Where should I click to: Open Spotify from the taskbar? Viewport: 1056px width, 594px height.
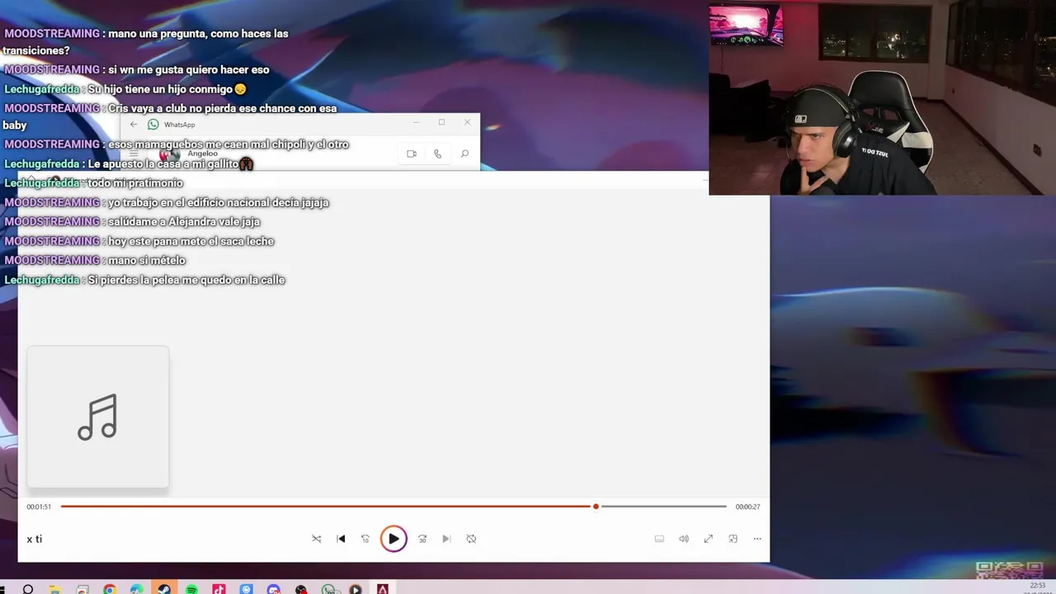(191, 589)
